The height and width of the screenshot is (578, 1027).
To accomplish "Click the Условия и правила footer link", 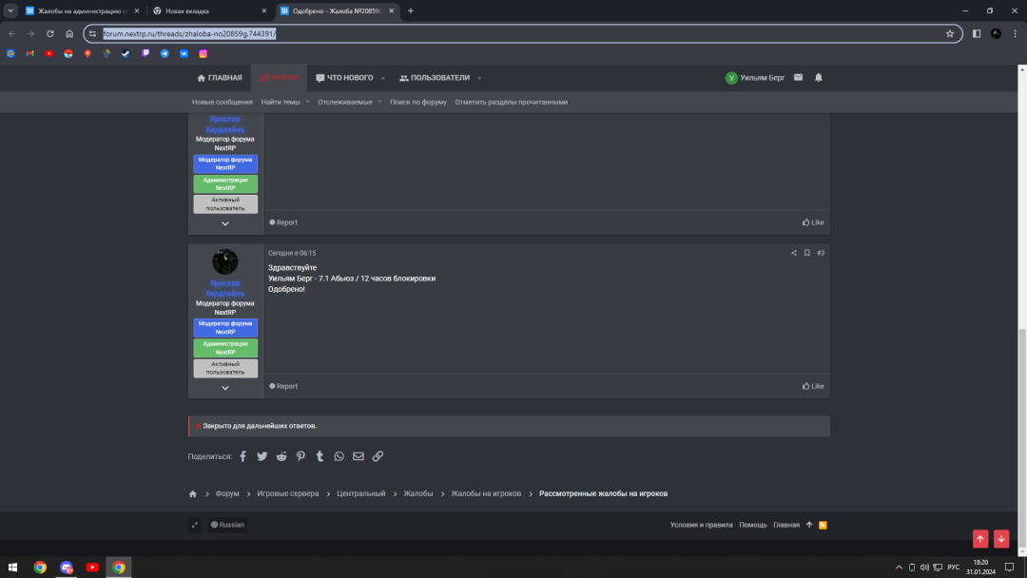I will [701, 525].
